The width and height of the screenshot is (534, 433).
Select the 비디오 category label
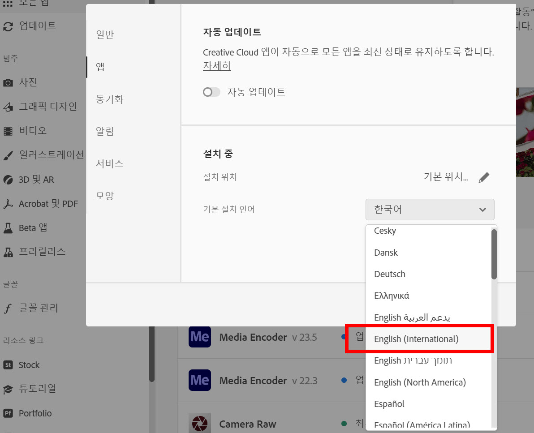click(x=33, y=131)
